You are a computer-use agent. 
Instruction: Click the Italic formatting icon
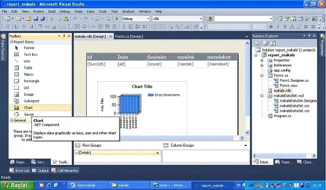coord(278,27)
